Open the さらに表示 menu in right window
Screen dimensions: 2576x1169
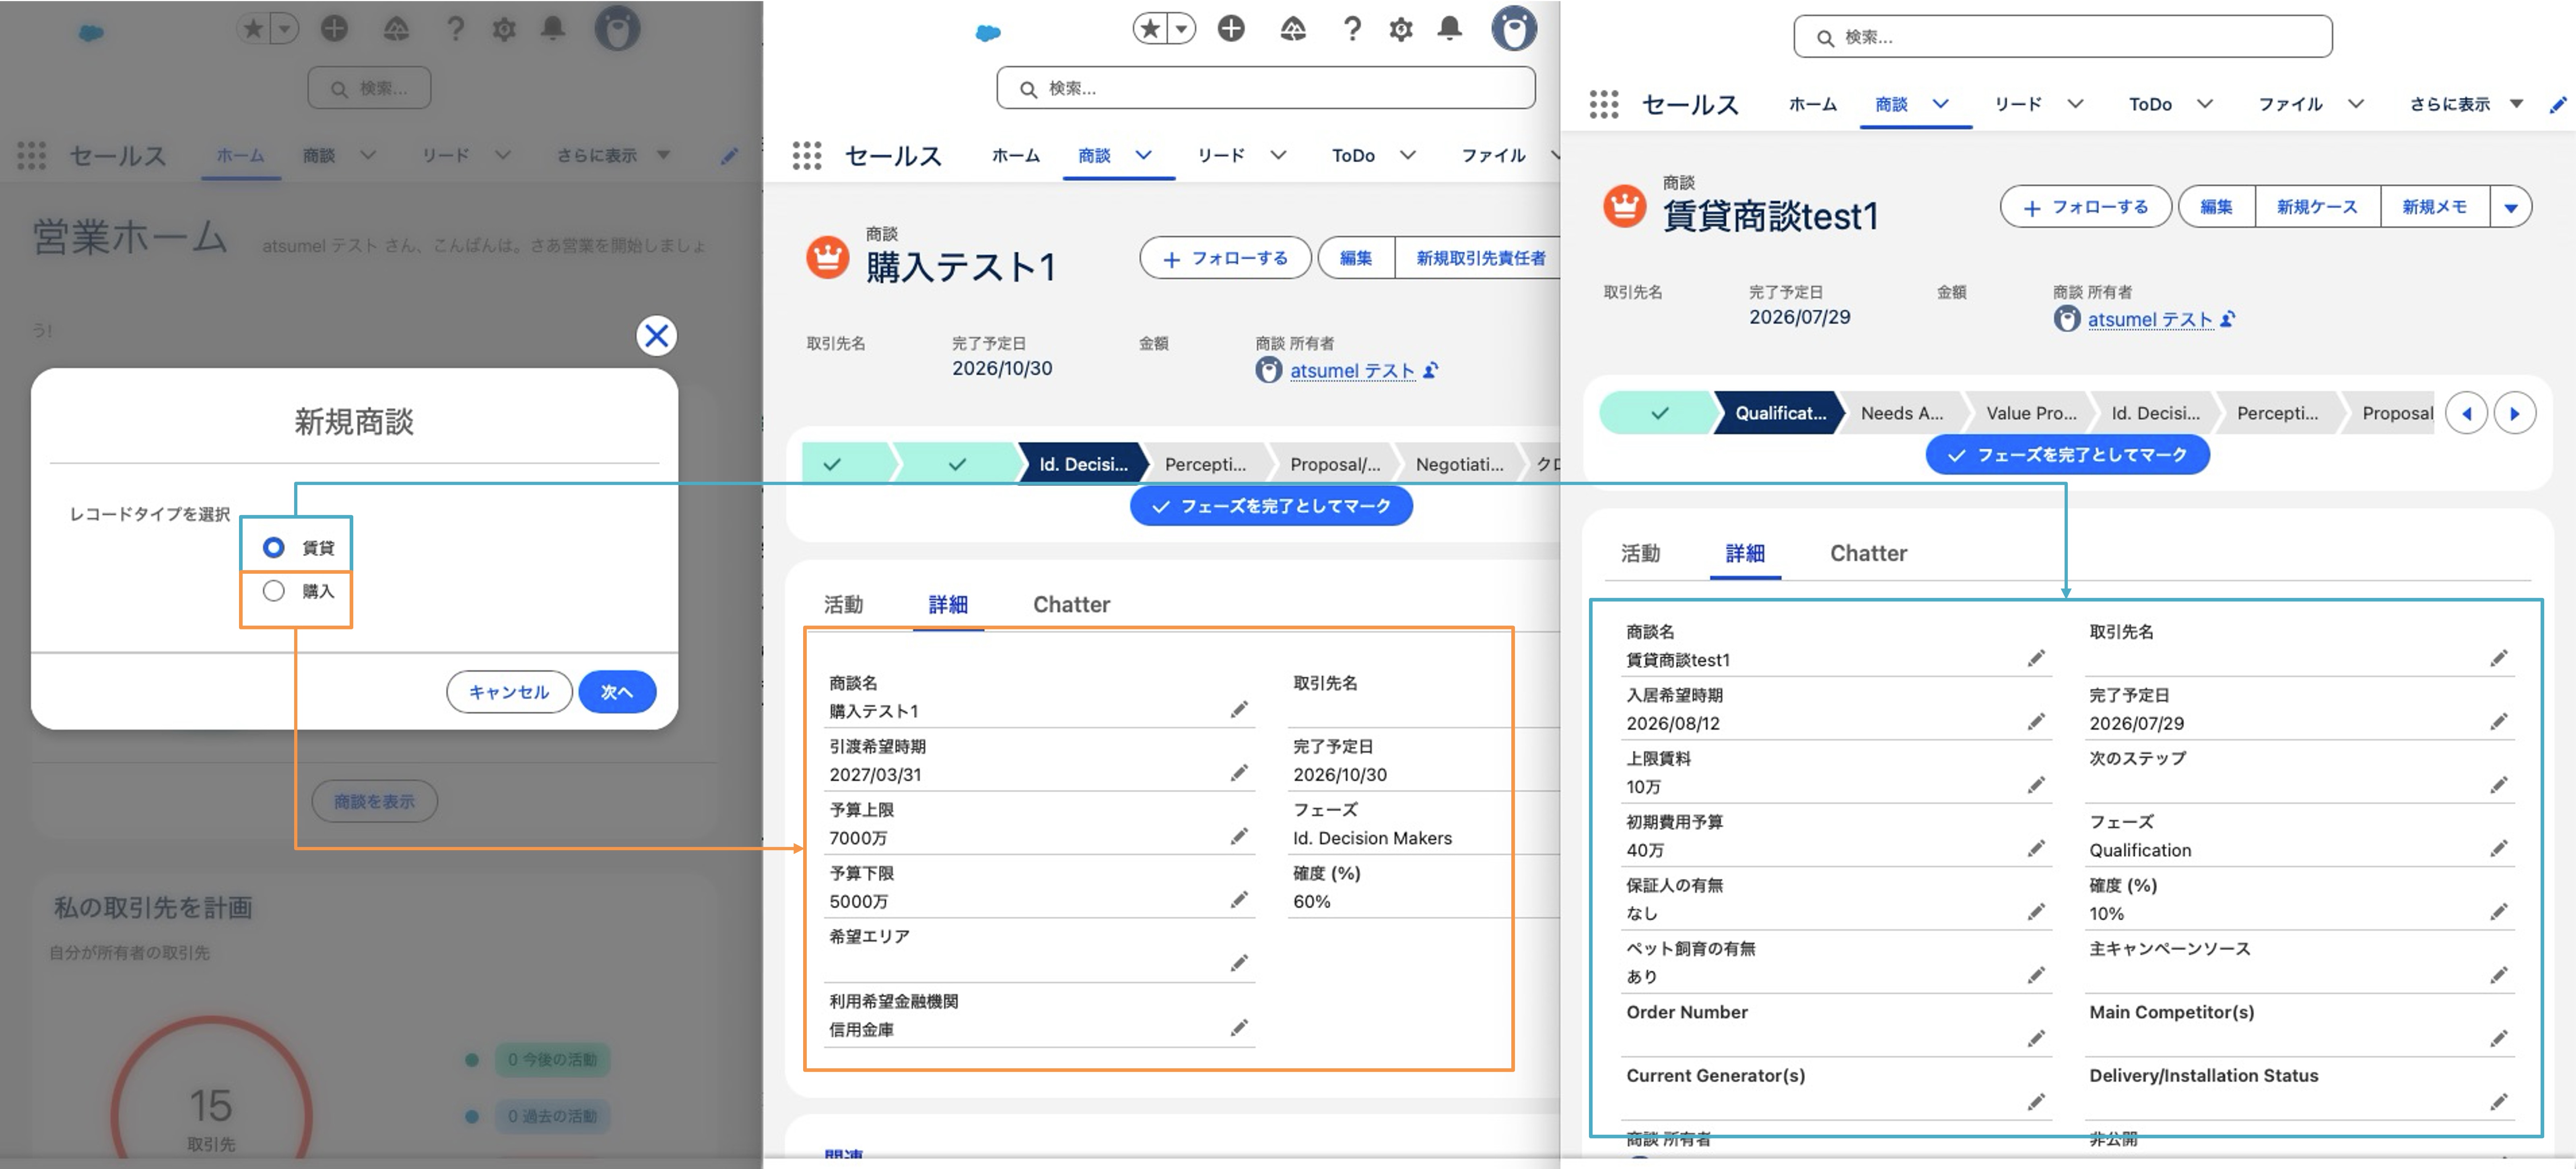click(2466, 104)
